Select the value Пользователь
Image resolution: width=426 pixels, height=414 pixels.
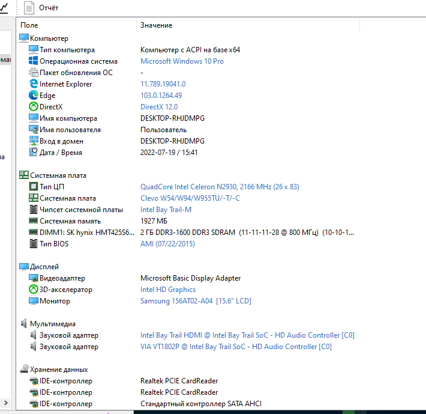pos(164,130)
